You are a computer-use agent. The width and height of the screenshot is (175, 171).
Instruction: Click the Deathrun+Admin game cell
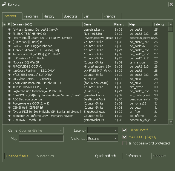tap(95, 99)
